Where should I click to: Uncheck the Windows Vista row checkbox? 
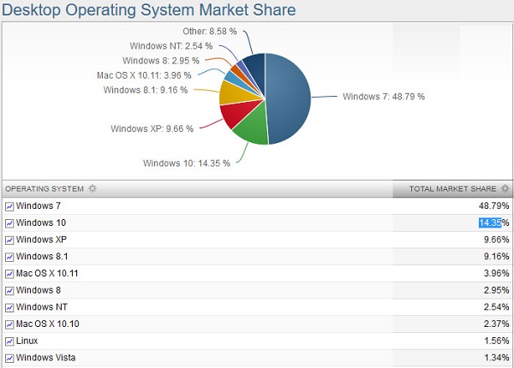(x=9, y=358)
